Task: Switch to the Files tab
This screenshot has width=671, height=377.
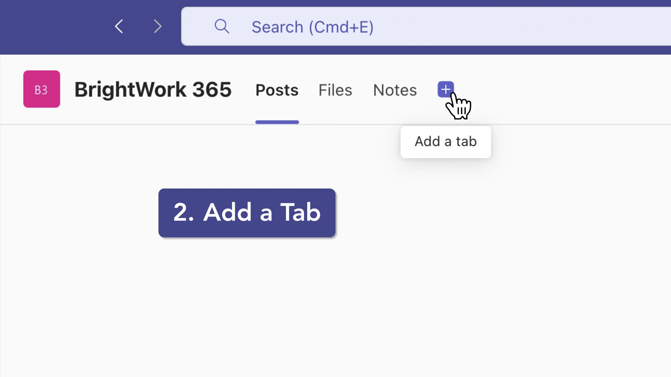Action: tap(335, 90)
